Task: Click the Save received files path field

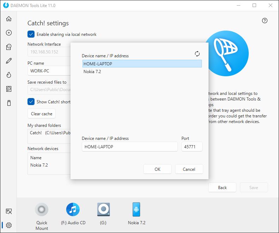Action: click(49, 90)
